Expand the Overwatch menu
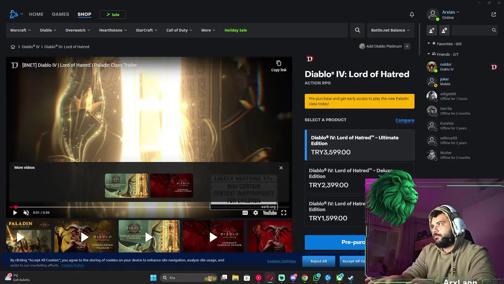This screenshot has height=284, width=504. 78,30
